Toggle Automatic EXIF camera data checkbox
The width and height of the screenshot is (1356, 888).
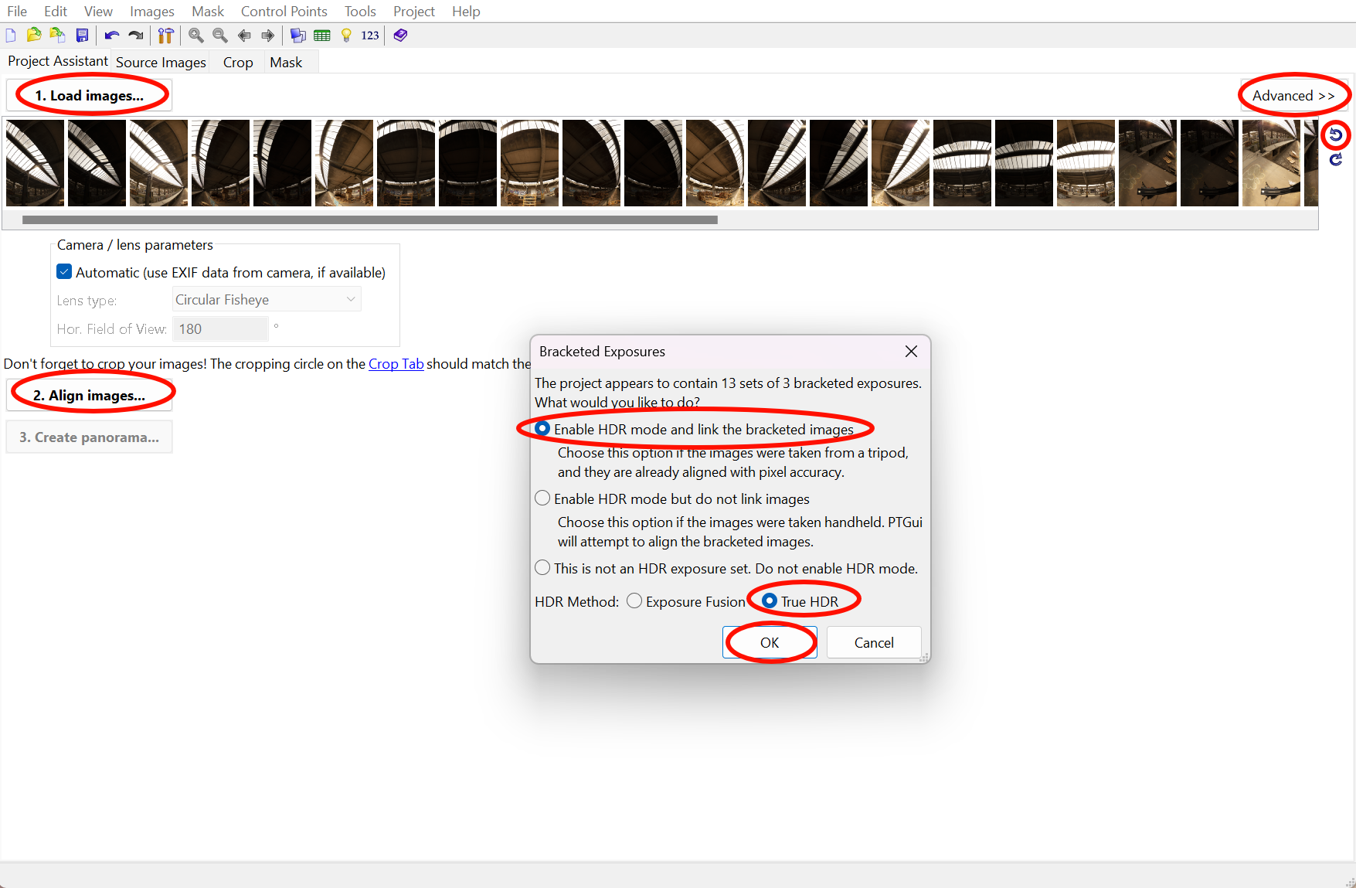coord(64,272)
